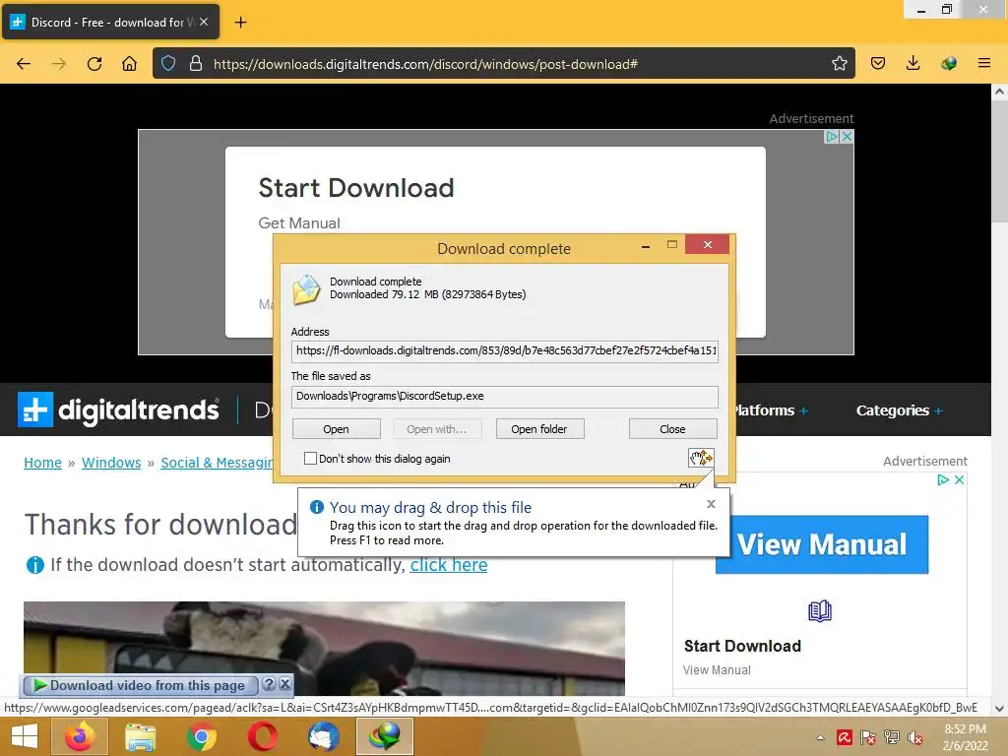This screenshot has height=756, width=1008.
Task: Close the drag & drop tooltip
Action: click(711, 504)
